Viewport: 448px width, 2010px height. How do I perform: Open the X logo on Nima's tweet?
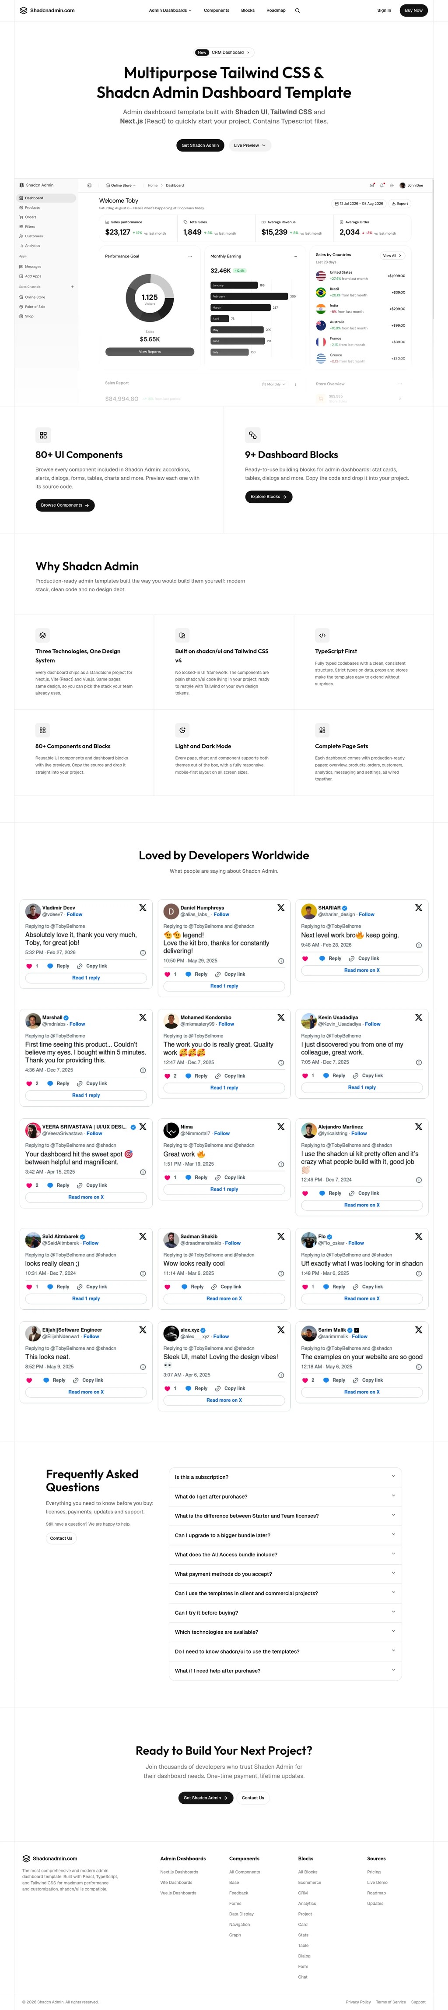coord(280,1126)
